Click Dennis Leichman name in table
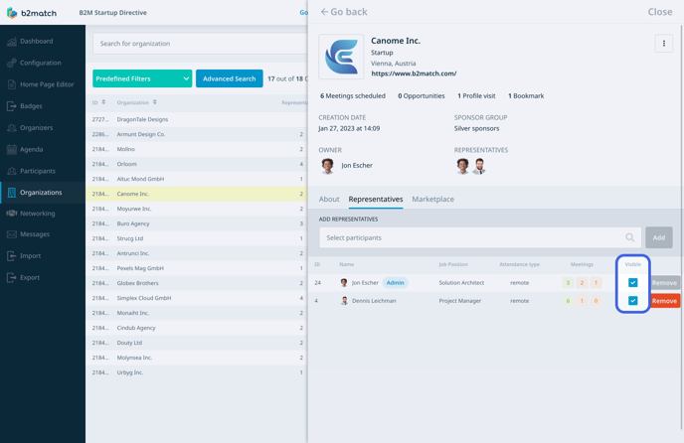The width and height of the screenshot is (684, 443). (x=374, y=301)
